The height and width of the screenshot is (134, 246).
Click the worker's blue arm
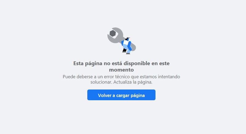[129, 46]
